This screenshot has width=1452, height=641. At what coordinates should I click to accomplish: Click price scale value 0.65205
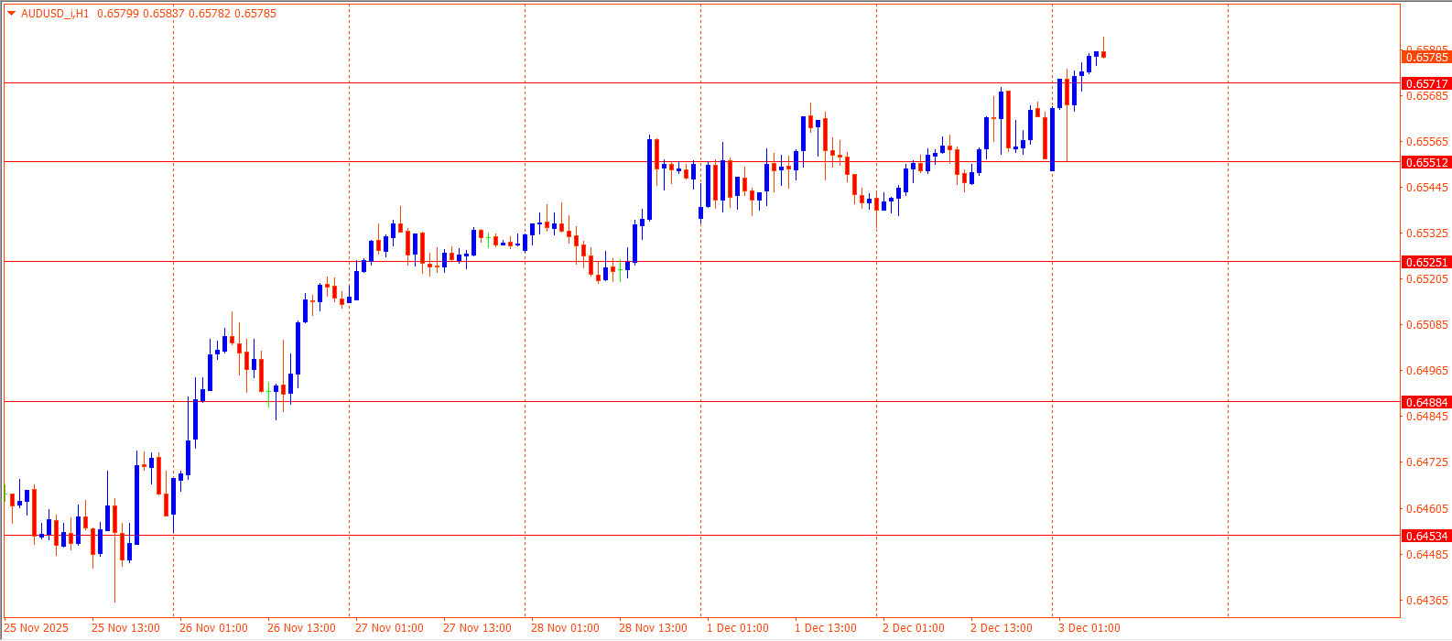tap(1427, 279)
